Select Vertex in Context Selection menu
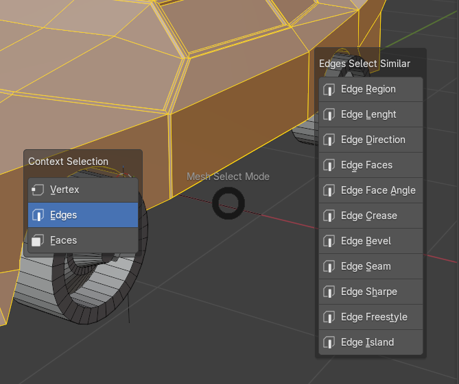The image size is (459, 384). 83,190
